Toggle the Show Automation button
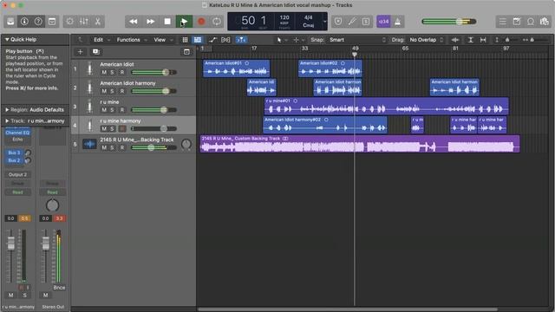The image size is (555, 312). tap(212, 40)
